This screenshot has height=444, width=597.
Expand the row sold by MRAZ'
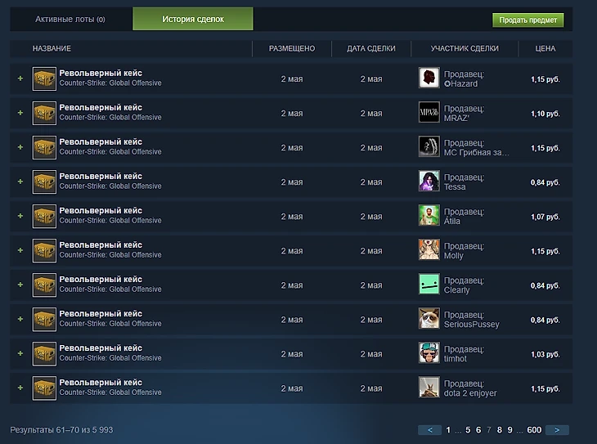coord(20,113)
